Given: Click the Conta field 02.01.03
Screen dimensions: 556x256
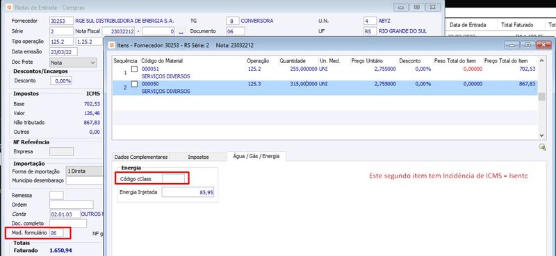Looking at the screenshot, I should [65, 214].
